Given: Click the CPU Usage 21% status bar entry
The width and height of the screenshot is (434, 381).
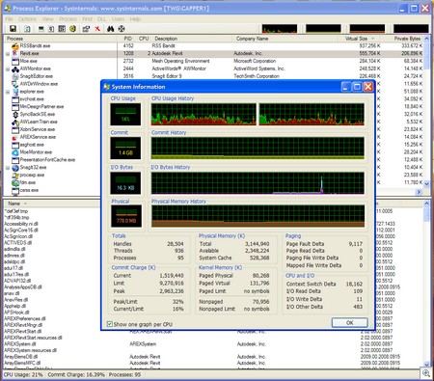Looking at the screenshot, I should tap(23, 375).
